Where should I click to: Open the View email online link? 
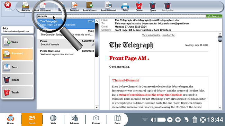[x=151, y=35]
